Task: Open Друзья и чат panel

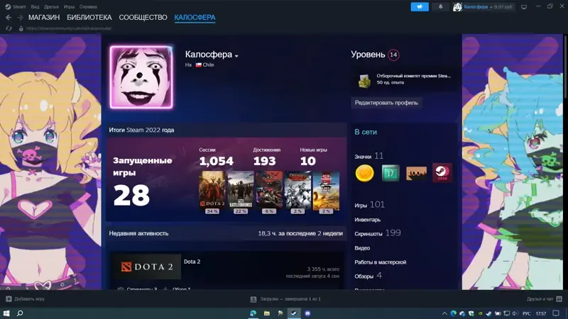Action: [x=544, y=298]
